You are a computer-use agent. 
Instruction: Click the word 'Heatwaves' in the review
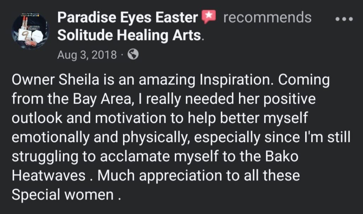click(x=49, y=175)
